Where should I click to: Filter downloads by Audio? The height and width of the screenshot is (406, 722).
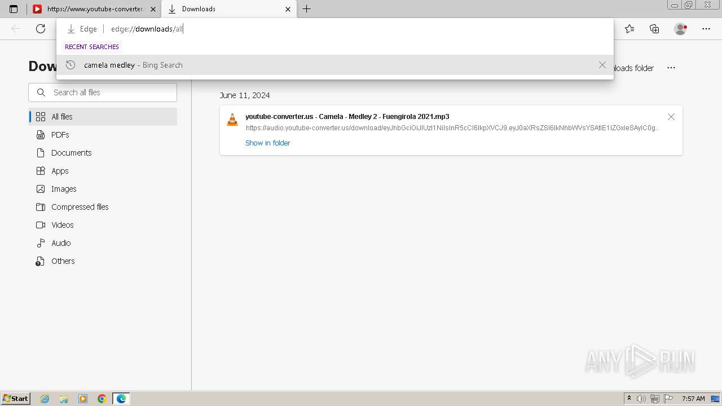[x=103, y=243]
